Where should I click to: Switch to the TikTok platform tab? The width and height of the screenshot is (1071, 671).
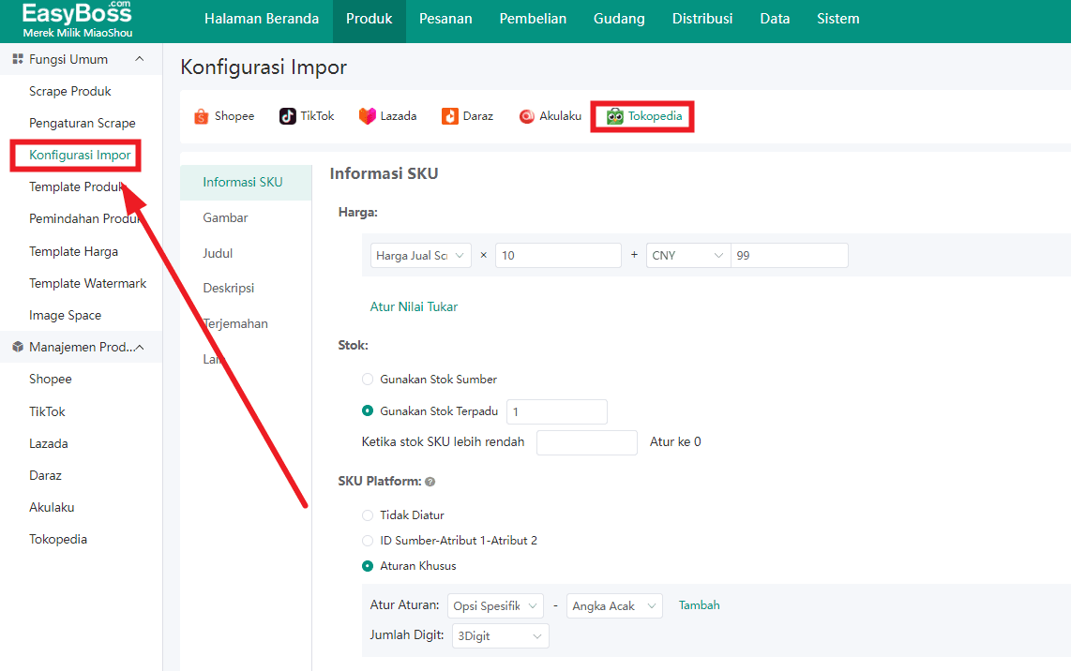point(308,116)
